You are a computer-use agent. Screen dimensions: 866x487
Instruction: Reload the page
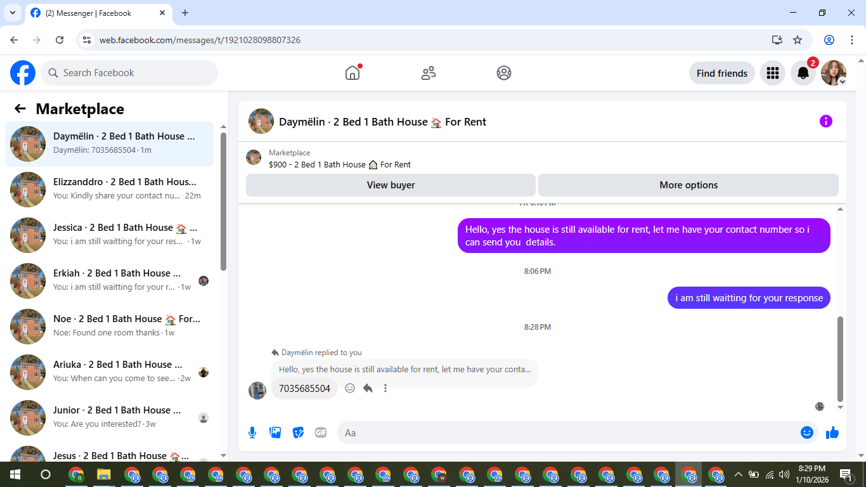coord(60,40)
